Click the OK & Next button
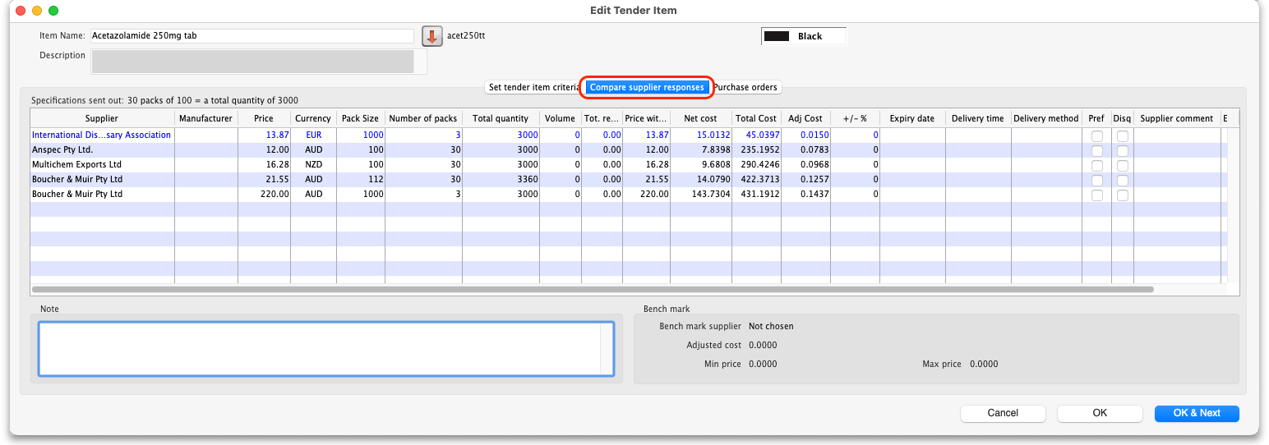Image resolution: width=1269 pixels, height=445 pixels. (1196, 413)
